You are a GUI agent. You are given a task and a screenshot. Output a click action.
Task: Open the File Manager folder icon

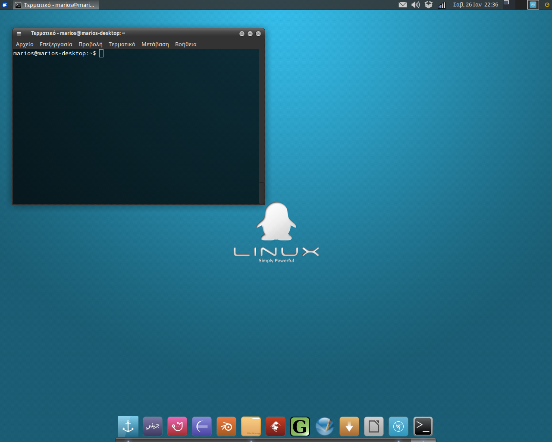(251, 426)
